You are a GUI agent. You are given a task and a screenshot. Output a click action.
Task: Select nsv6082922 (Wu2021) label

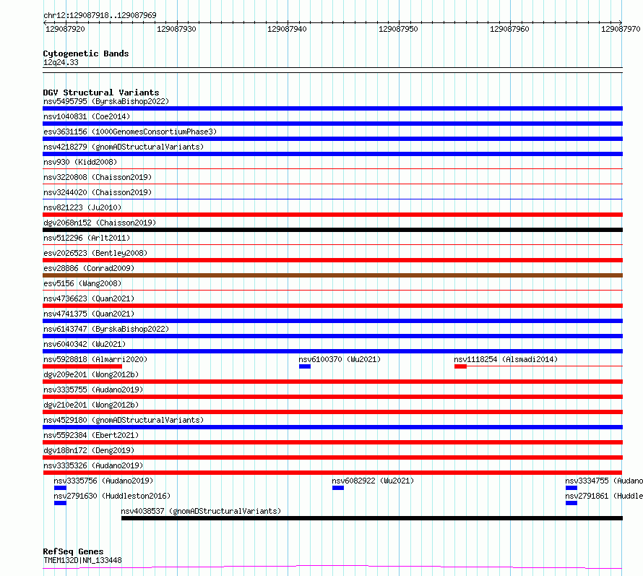(373, 481)
